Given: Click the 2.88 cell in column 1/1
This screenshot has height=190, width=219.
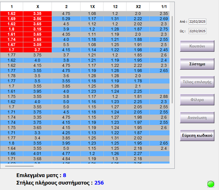Looking at the screenshot, I should coord(160,96).
